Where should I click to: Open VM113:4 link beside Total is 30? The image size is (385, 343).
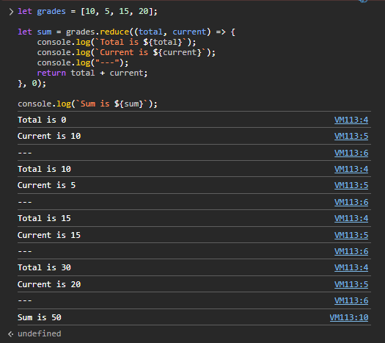tap(351, 267)
